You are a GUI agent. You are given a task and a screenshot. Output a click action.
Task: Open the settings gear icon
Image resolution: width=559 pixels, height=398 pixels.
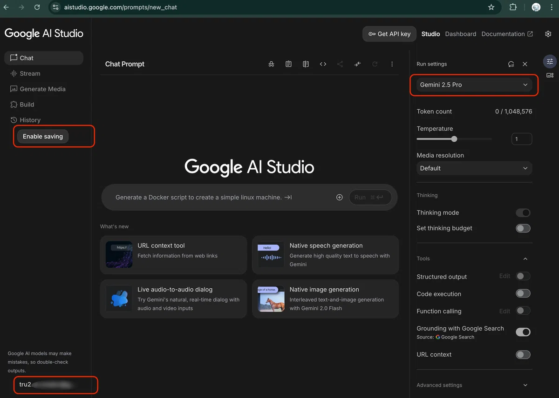point(548,34)
